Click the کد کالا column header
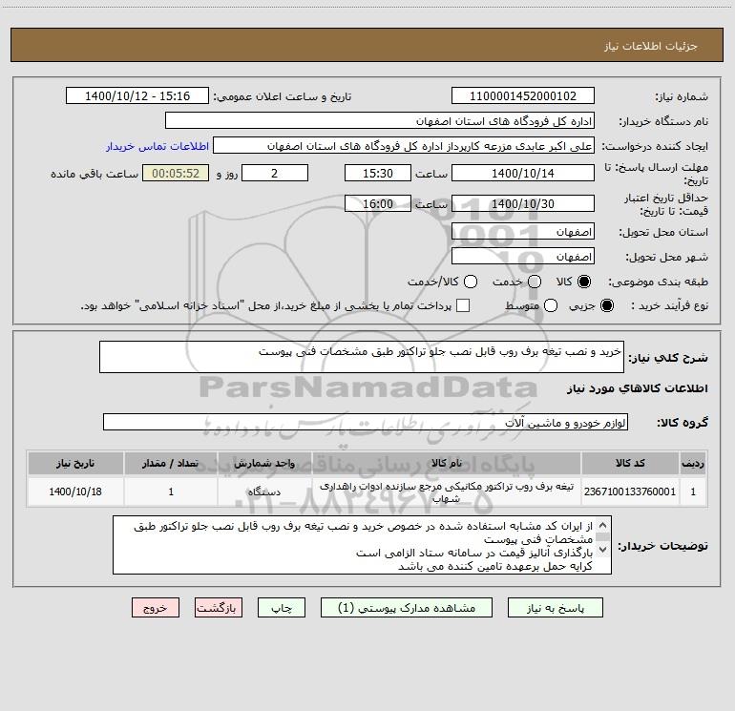Viewport: 735px width, 711px height. pos(630,463)
